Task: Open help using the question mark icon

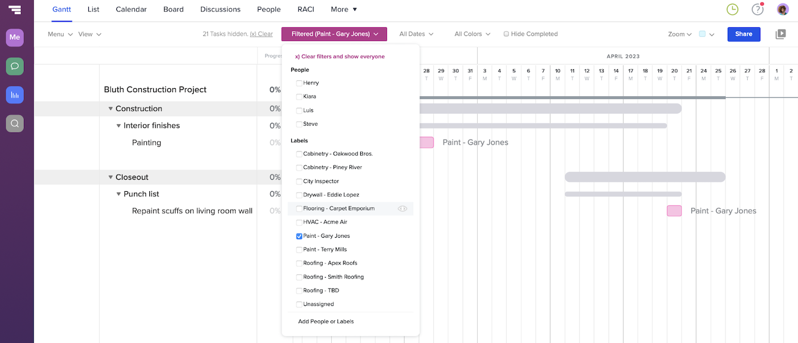Action: coord(758,9)
